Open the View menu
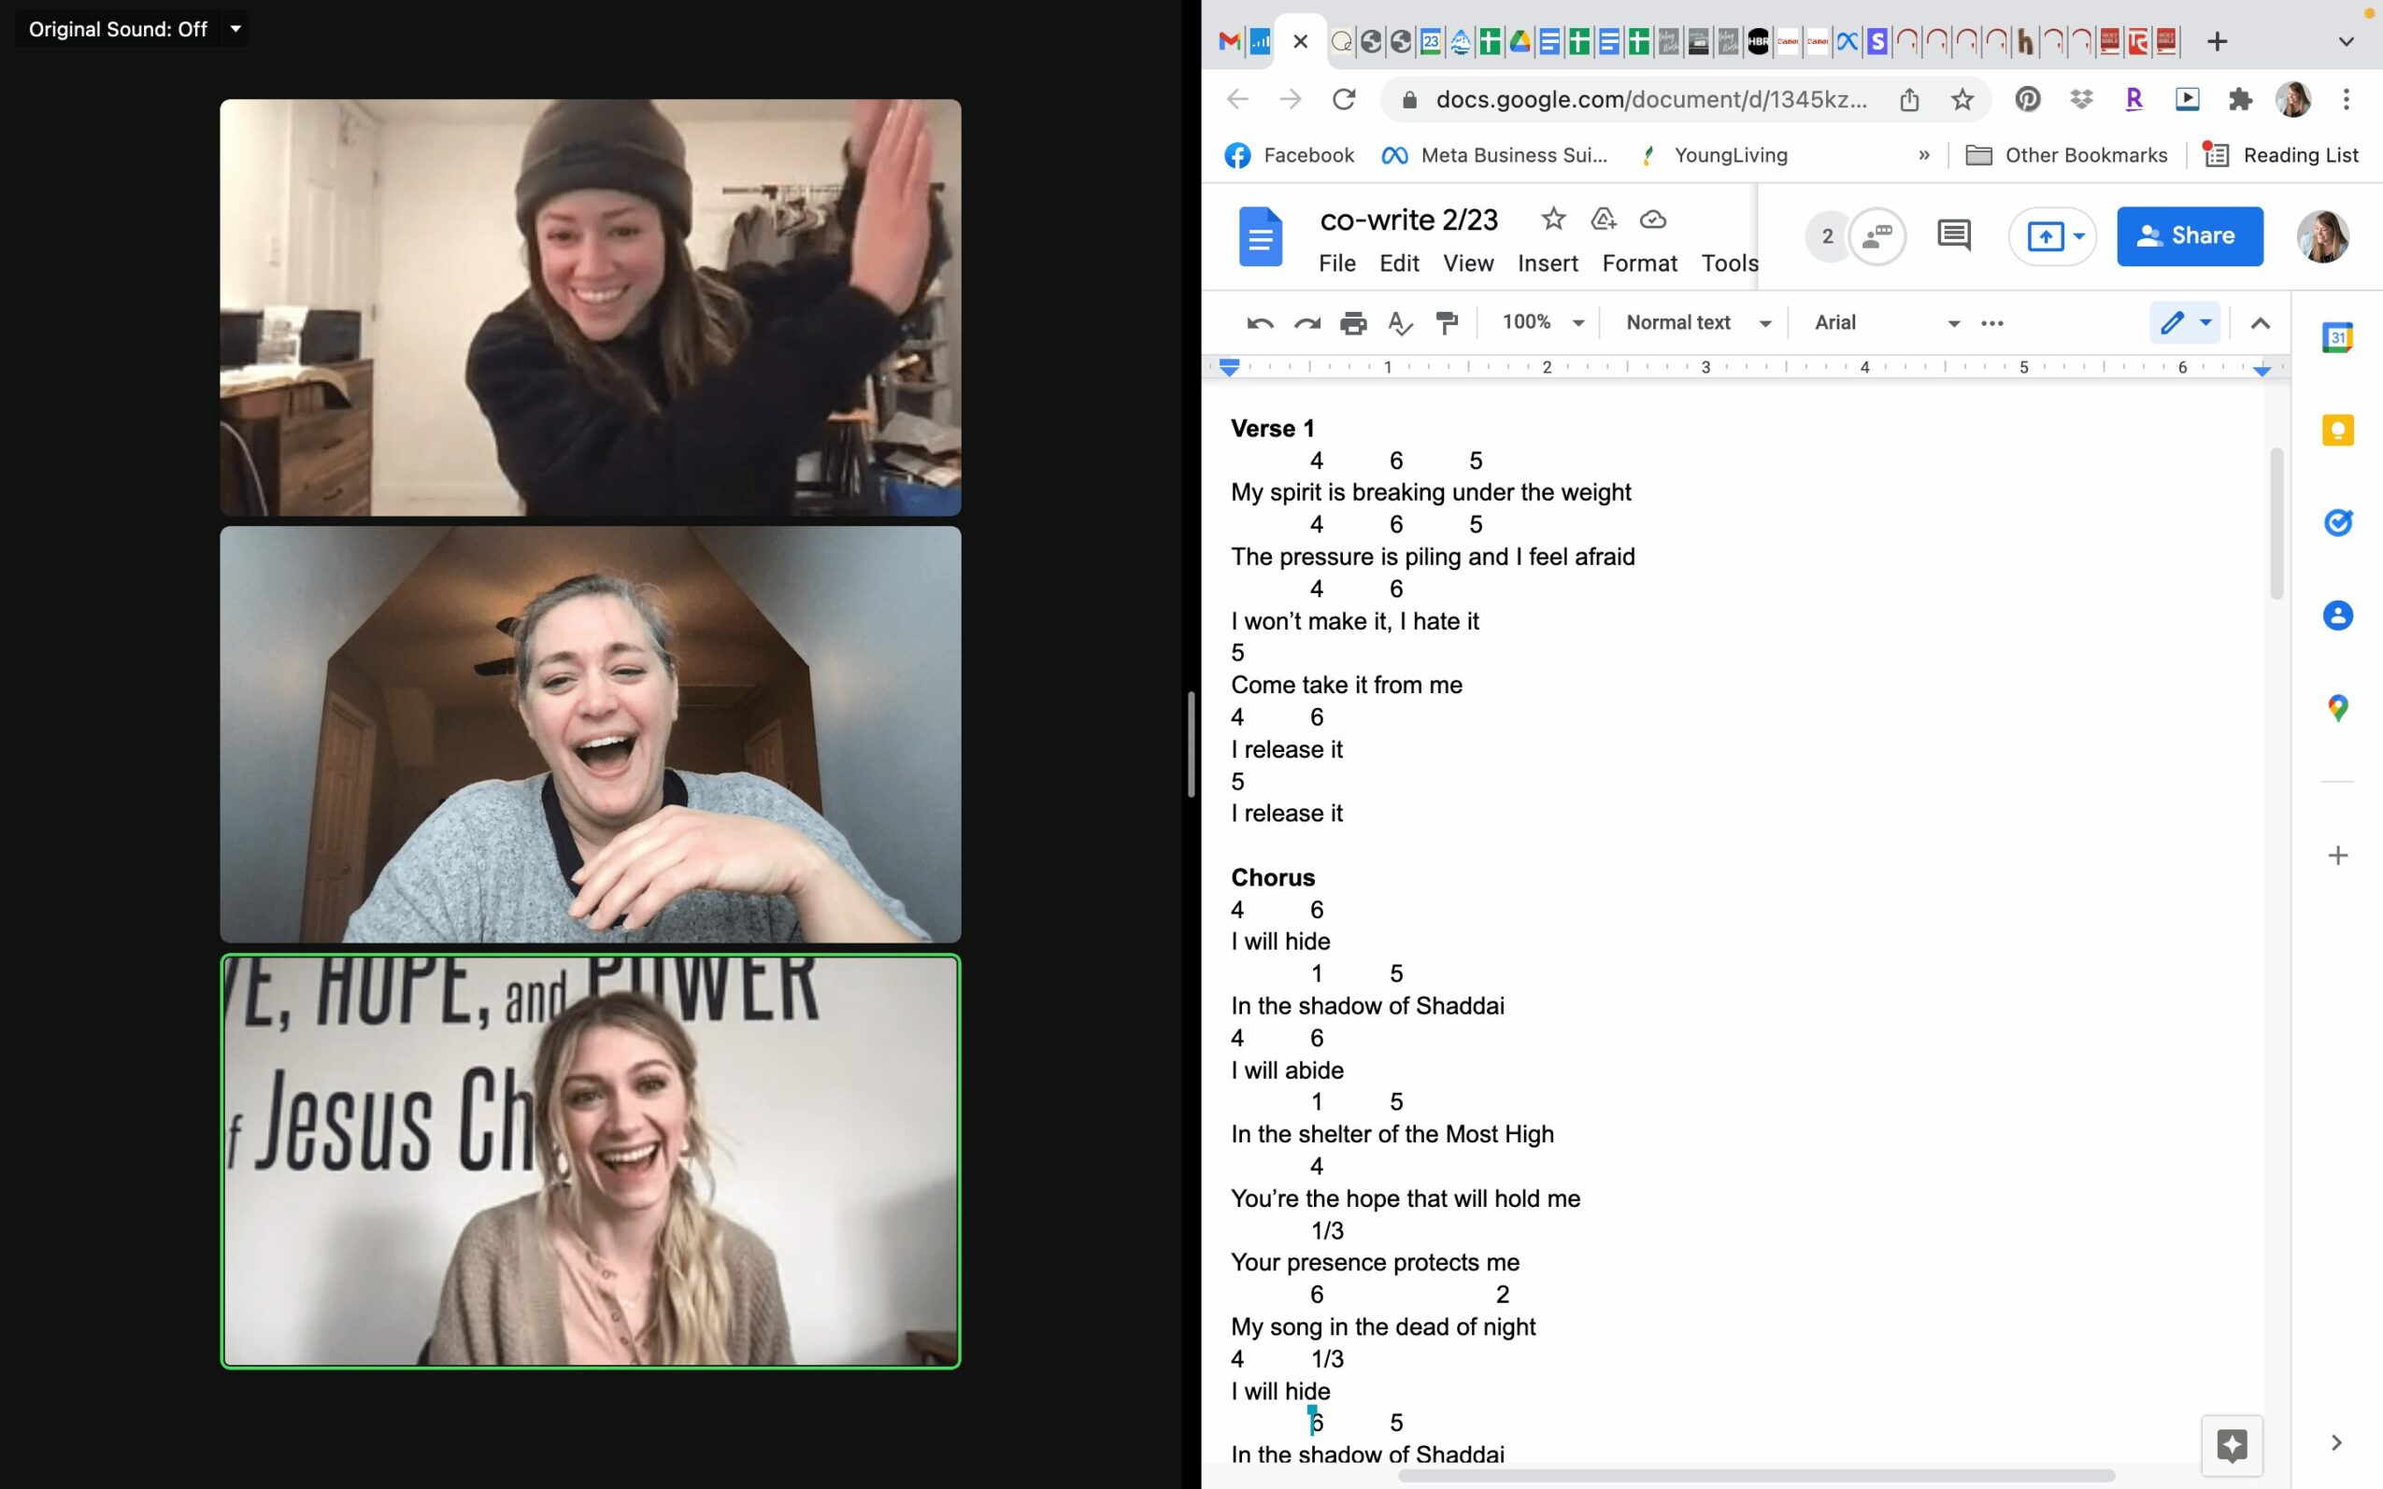This screenshot has width=2383, height=1489. click(1468, 264)
